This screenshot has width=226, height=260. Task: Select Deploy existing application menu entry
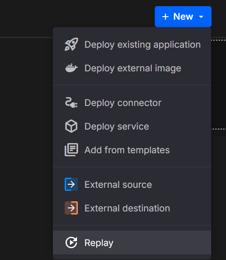[132, 45]
